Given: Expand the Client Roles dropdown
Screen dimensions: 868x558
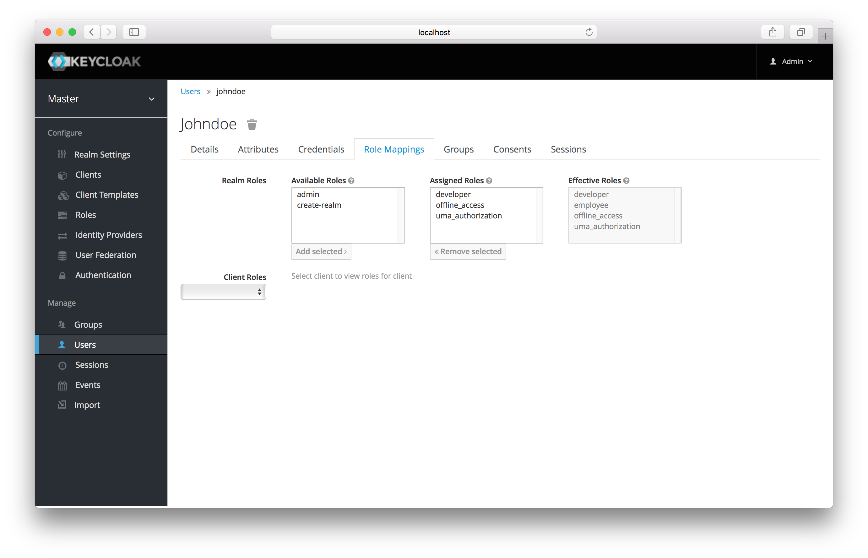Looking at the screenshot, I should 223,291.
